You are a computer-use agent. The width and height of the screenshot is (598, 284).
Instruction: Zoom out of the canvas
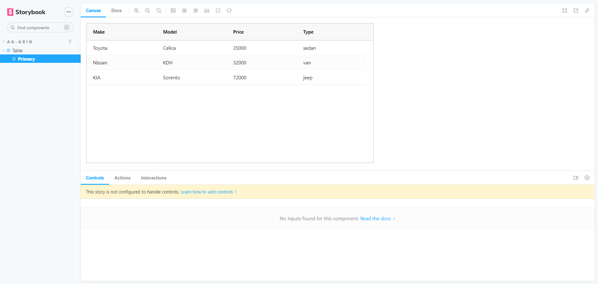147,11
